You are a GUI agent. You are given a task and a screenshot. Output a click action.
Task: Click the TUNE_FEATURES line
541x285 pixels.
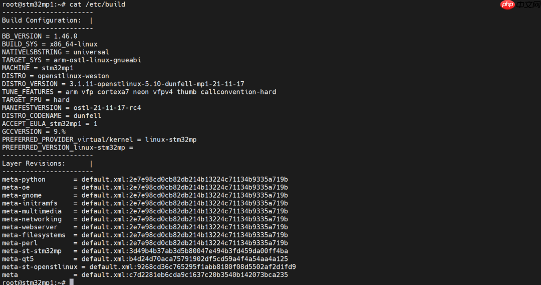pos(139,92)
